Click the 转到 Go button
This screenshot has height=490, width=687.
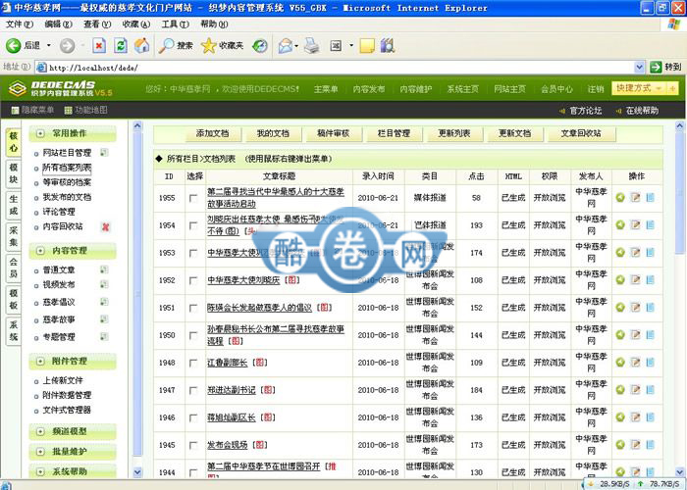point(666,67)
